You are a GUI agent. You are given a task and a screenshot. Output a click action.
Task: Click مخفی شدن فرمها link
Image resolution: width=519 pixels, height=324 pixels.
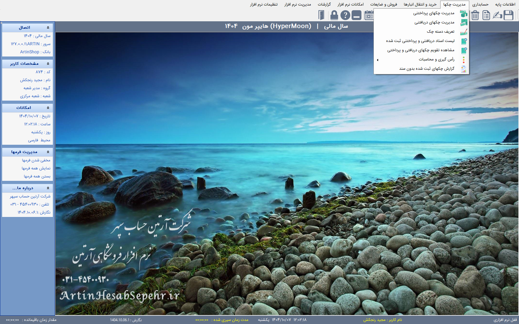coord(36,160)
